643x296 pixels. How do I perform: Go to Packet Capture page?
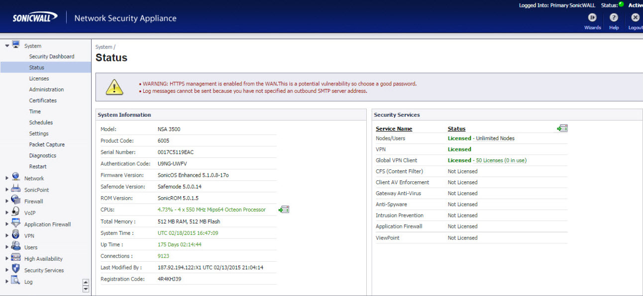(47, 145)
